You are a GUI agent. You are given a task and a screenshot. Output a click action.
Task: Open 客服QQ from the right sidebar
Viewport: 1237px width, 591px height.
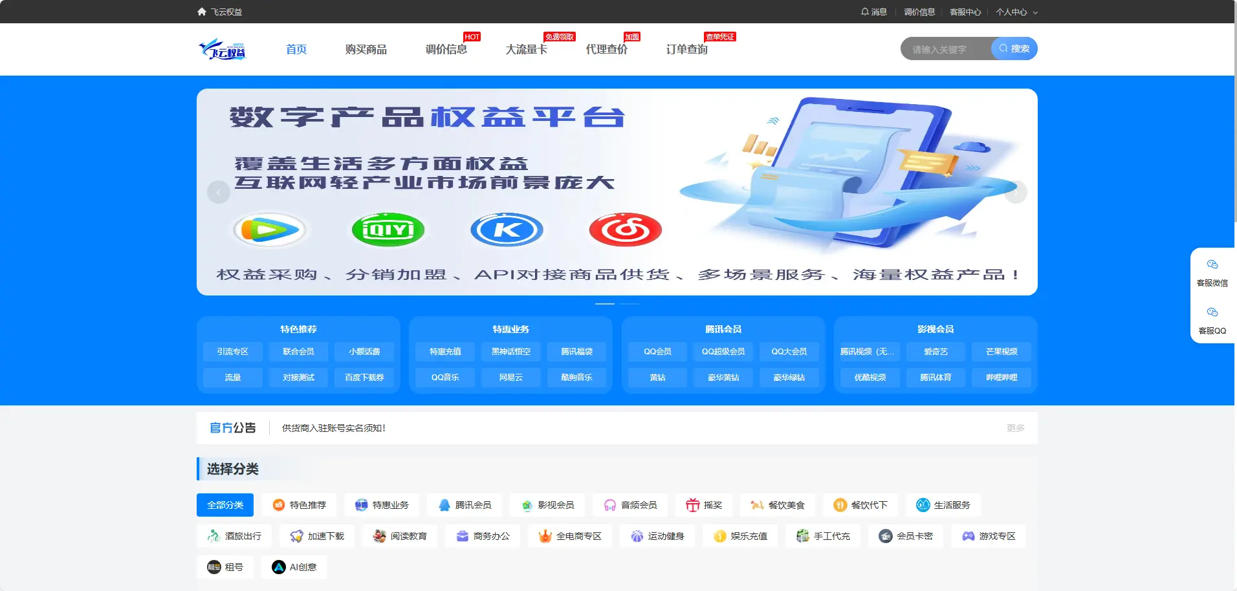tap(1213, 320)
